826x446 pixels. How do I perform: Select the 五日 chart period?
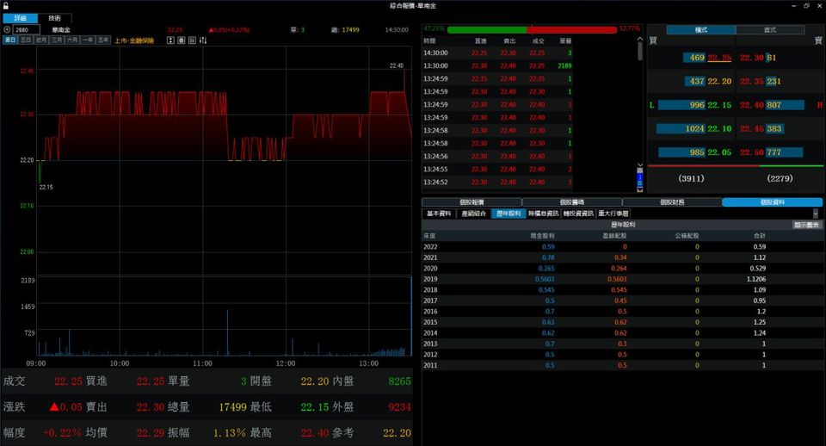(26, 40)
